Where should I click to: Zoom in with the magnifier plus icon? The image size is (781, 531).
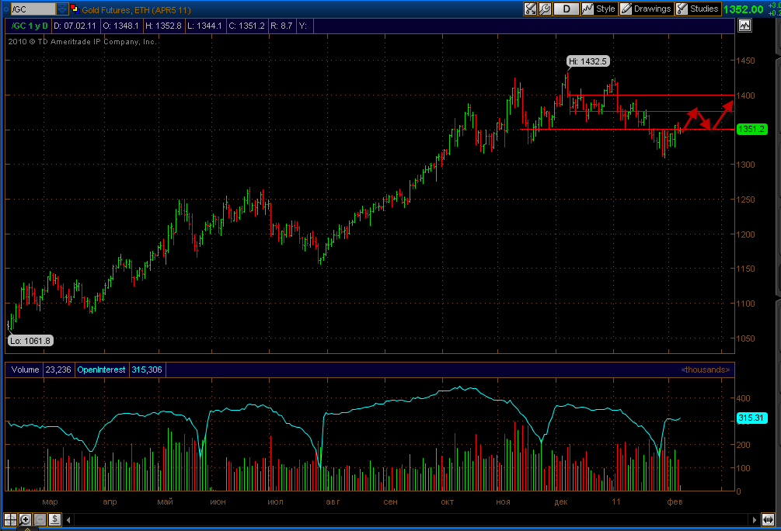pyautogui.click(x=25, y=519)
